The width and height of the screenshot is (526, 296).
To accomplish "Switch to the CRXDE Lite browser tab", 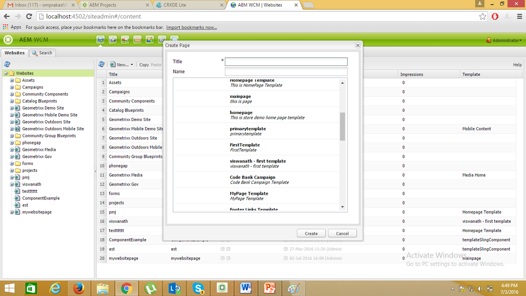I will tap(190, 5).
